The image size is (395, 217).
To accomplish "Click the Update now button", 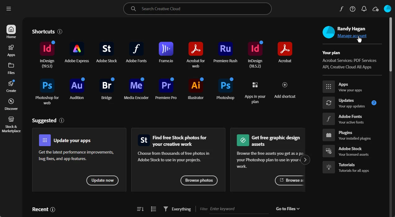I will pyautogui.click(x=102, y=180).
